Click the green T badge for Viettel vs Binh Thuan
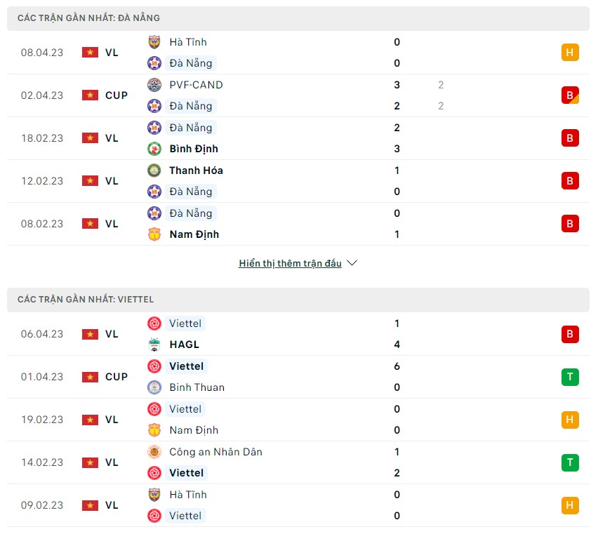The image size is (598, 534). tap(570, 377)
